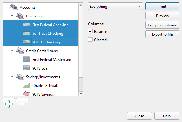Click the Print button
182x122 pixels.
[x=162, y=6]
